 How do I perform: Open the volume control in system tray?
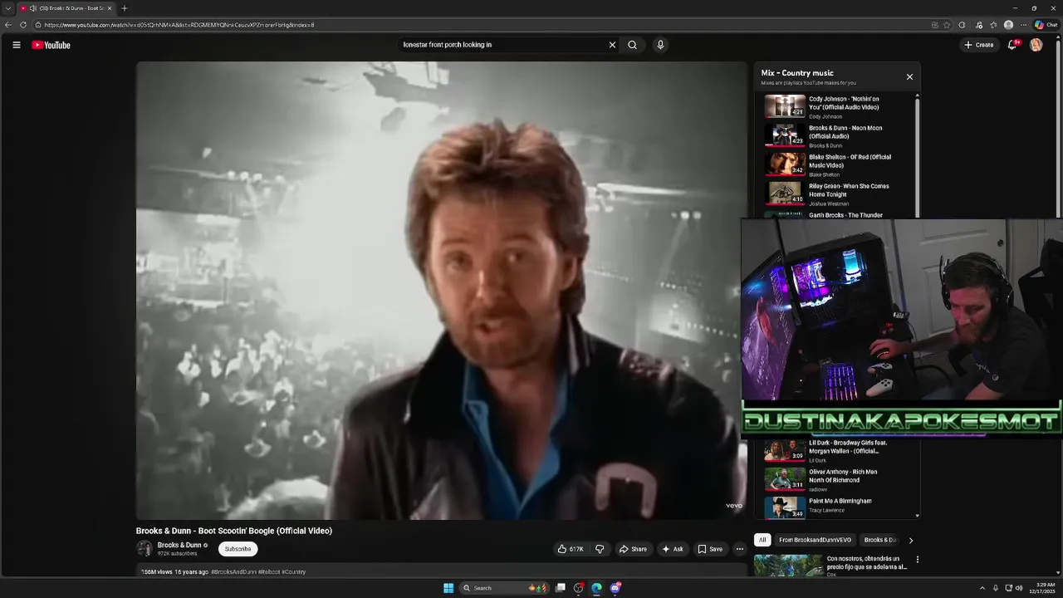1019,588
